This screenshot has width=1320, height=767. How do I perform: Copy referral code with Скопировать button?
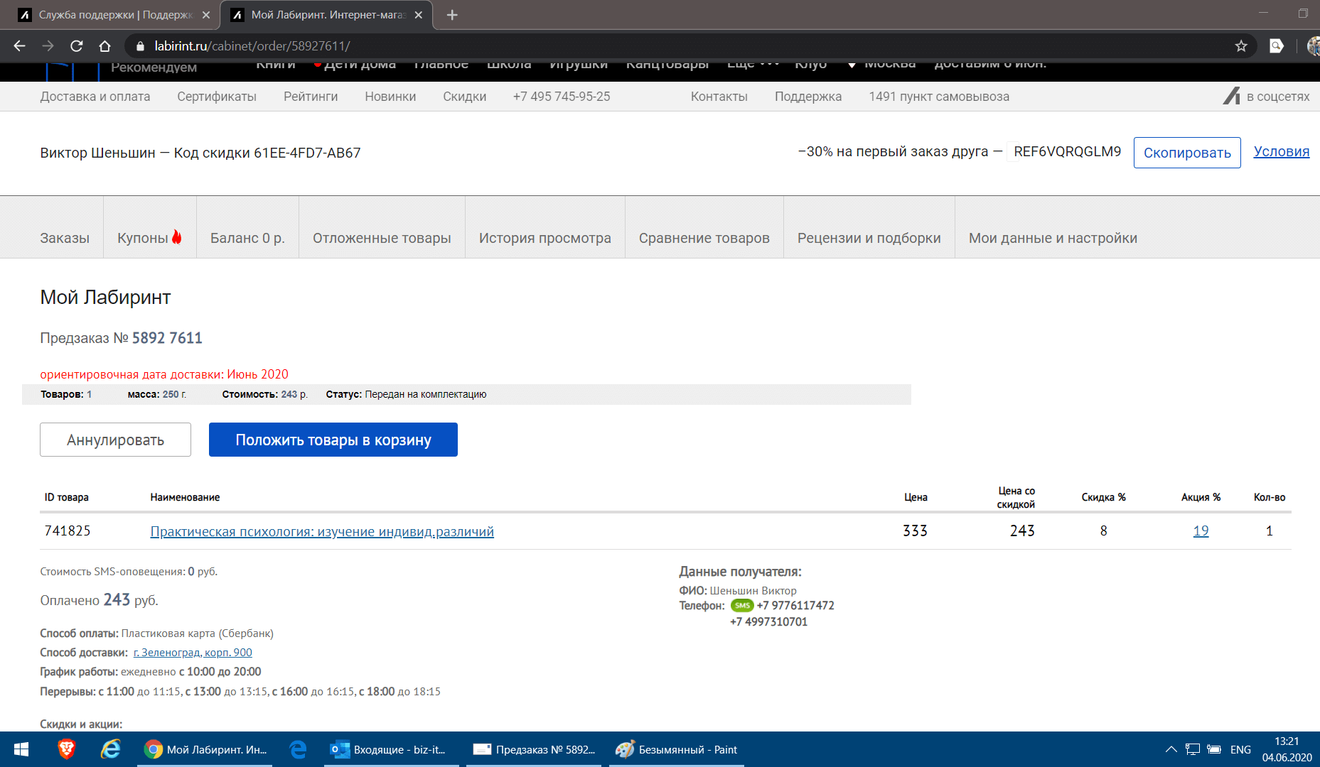[x=1187, y=153]
